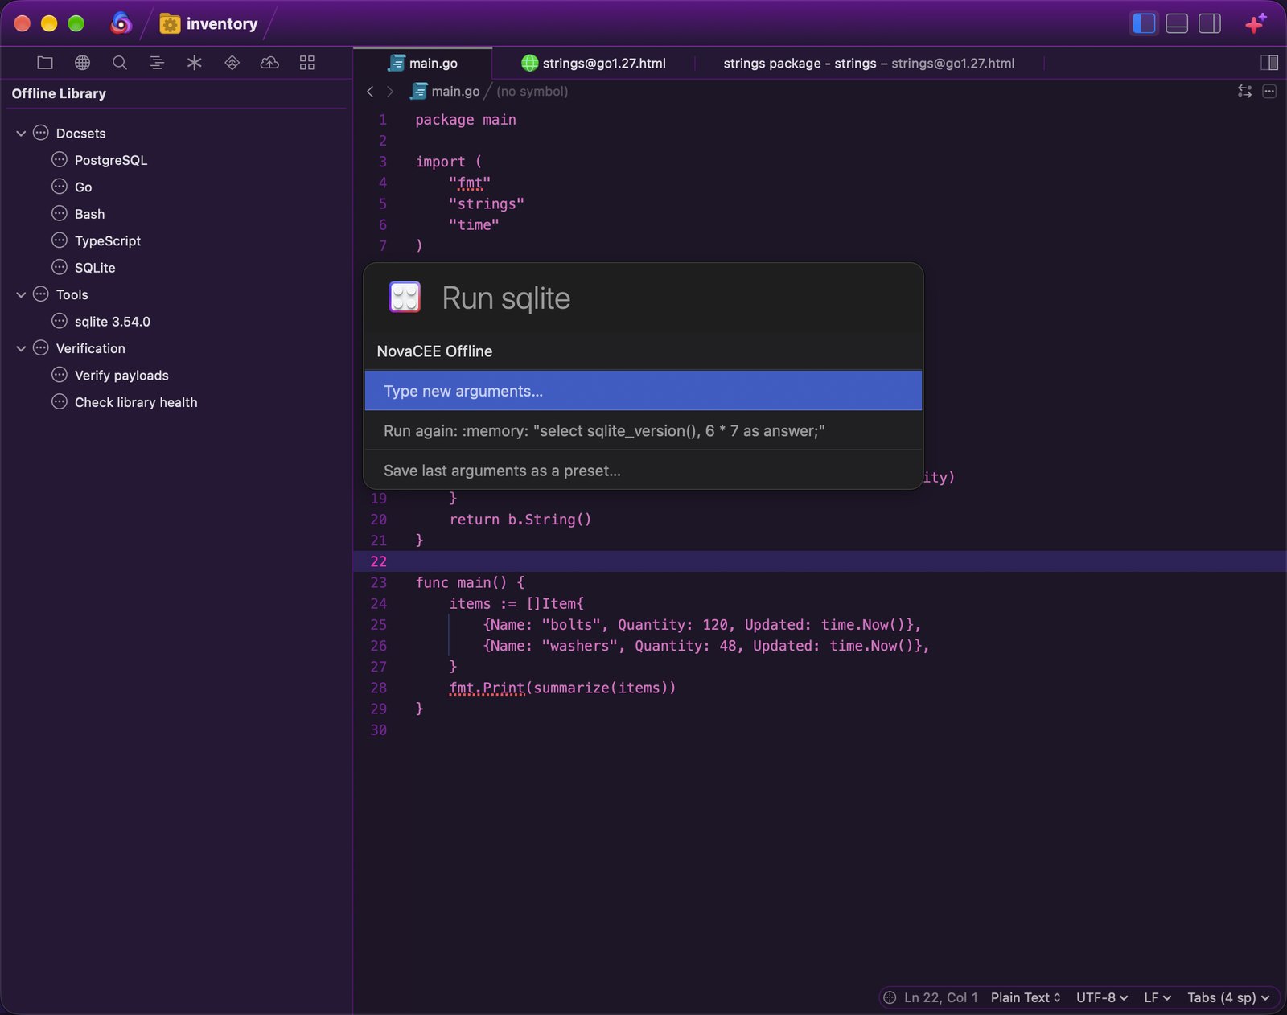1287x1015 pixels.
Task: Toggle the right sidebar visibility
Action: [1210, 23]
